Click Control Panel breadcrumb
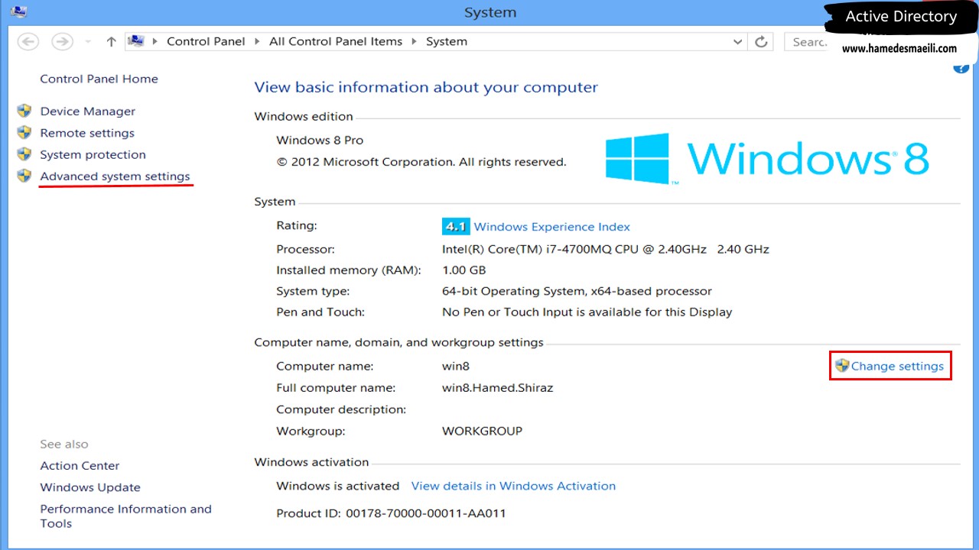The height and width of the screenshot is (550, 979). pos(206,42)
